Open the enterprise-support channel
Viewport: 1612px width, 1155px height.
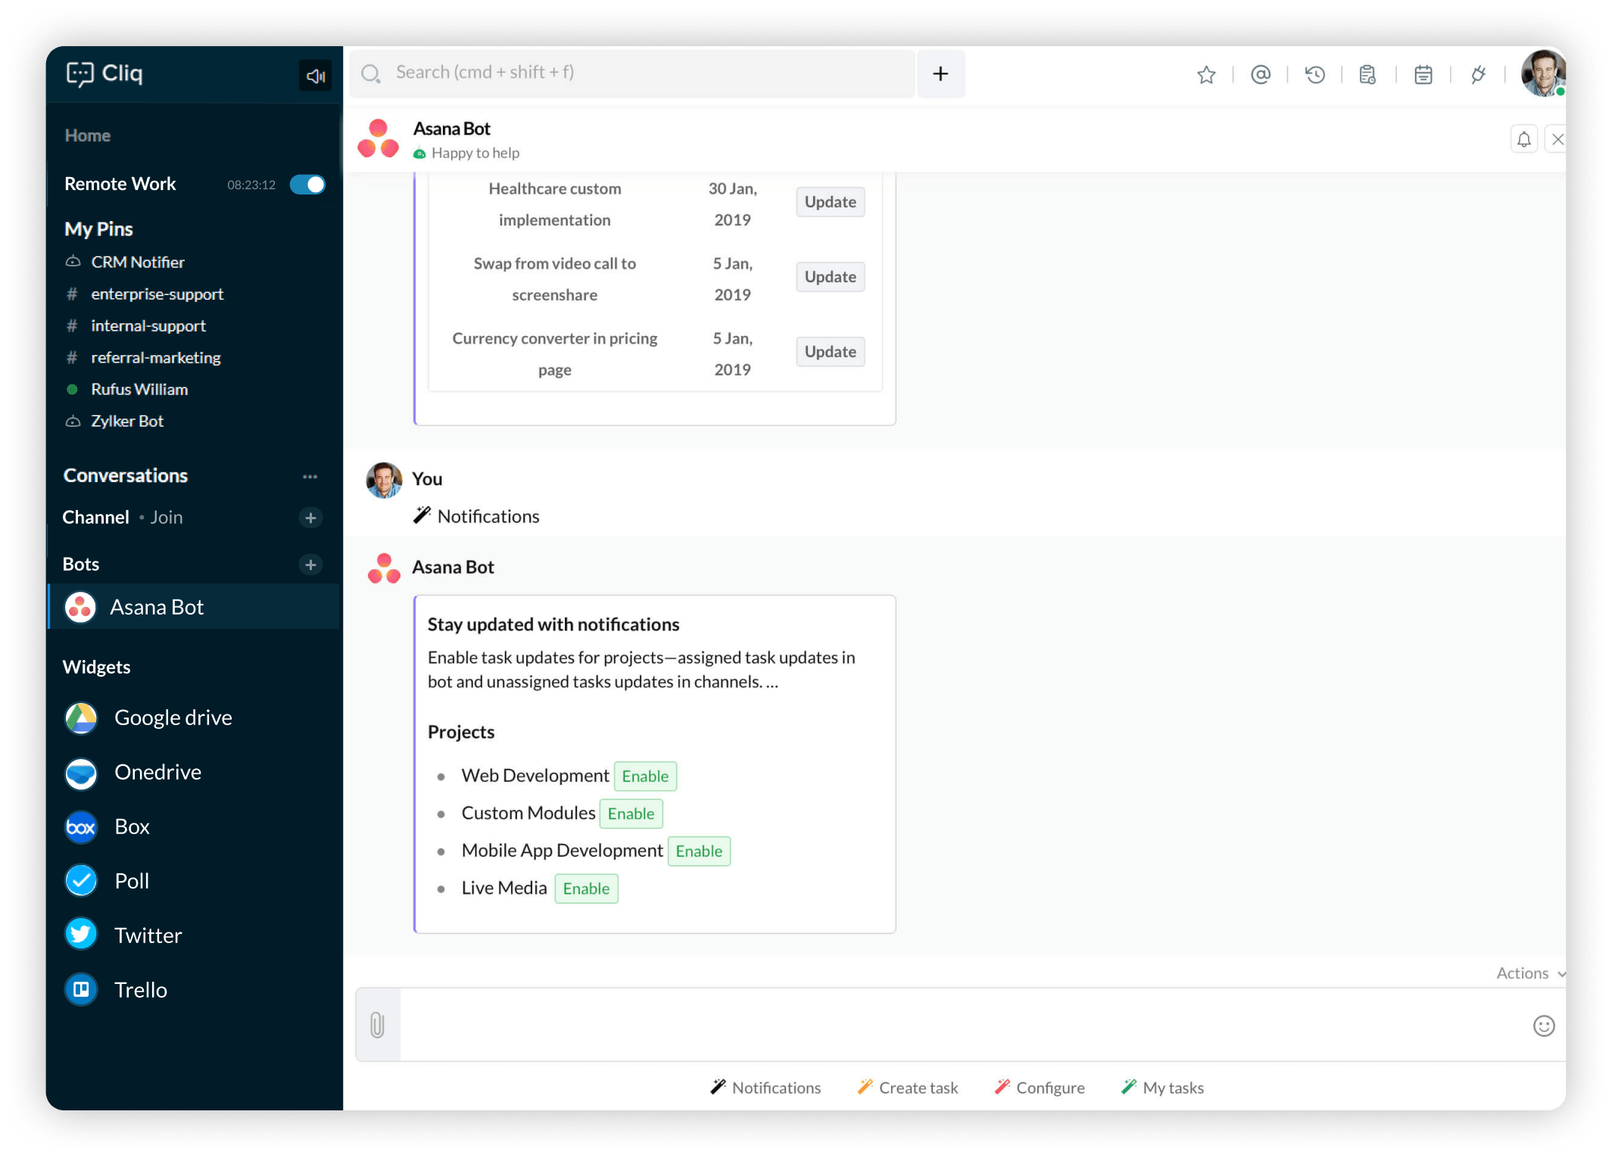(144, 294)
